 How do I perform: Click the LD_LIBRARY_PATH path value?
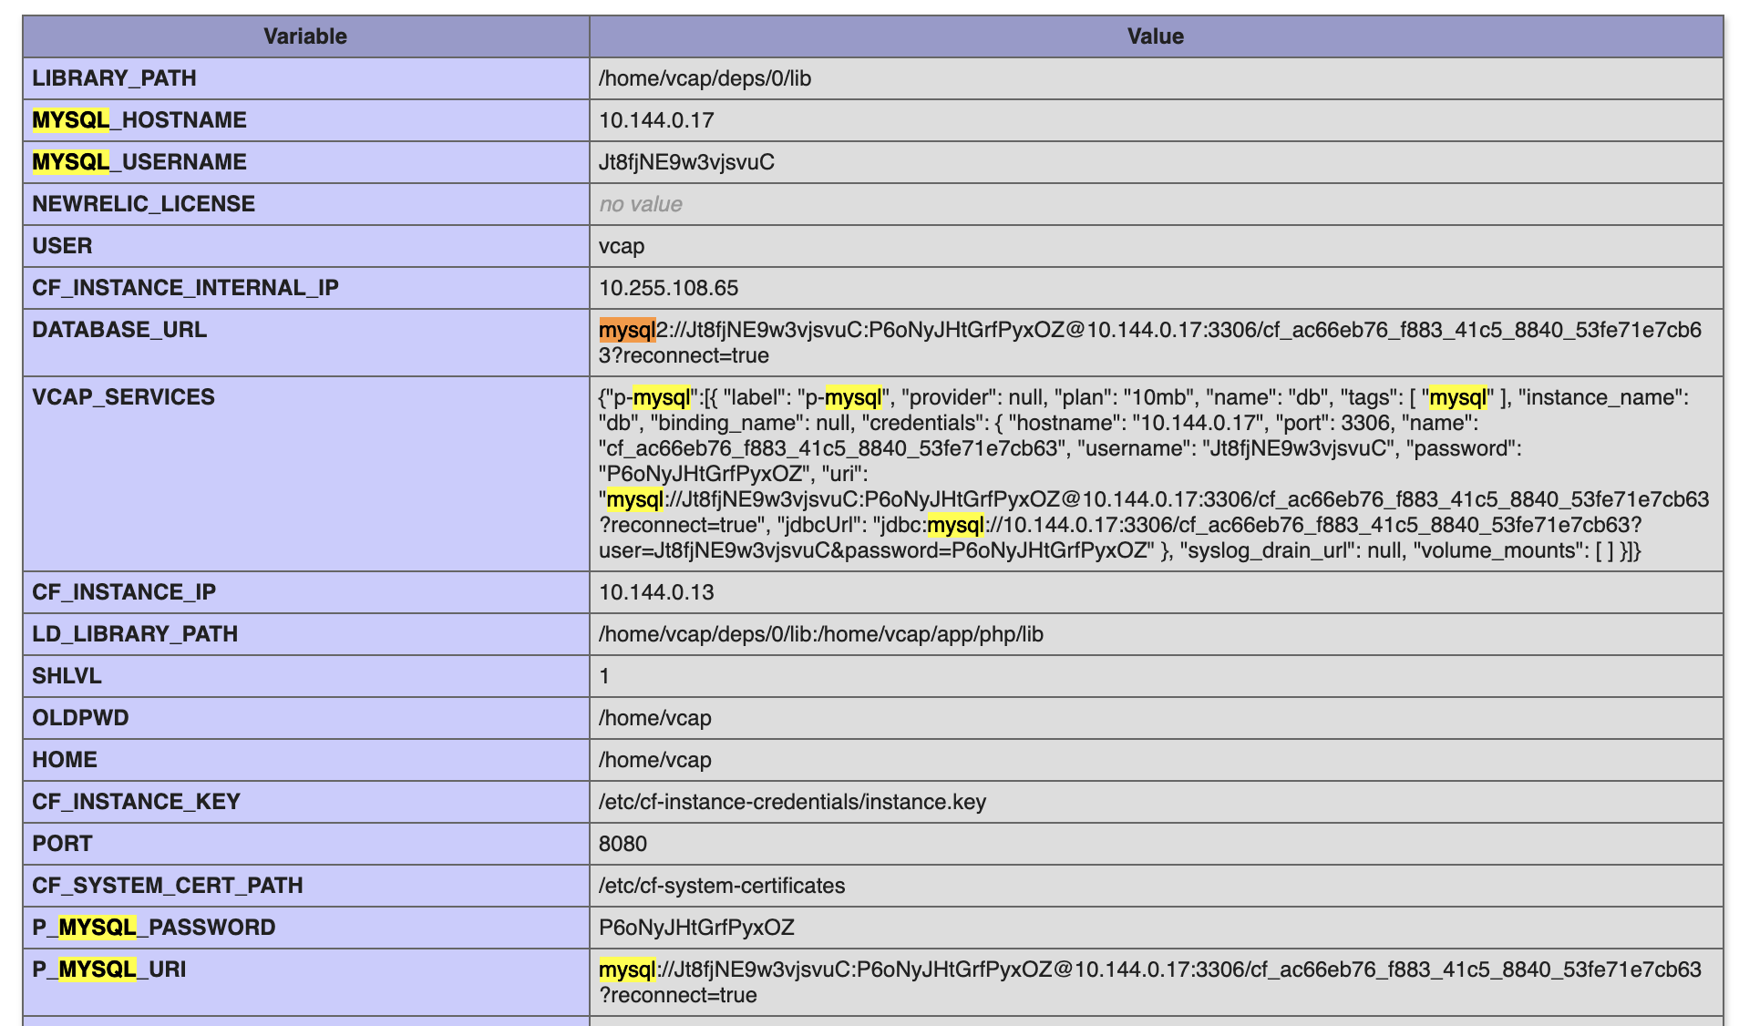point(821,634)
